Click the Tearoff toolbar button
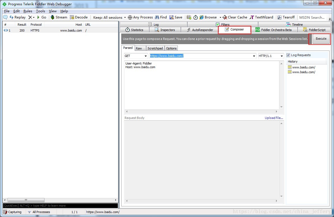Screen dimensions: 334x217 (286, 17)
